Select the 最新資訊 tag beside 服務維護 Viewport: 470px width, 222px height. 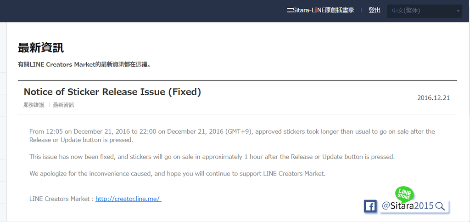click(63, 105)
